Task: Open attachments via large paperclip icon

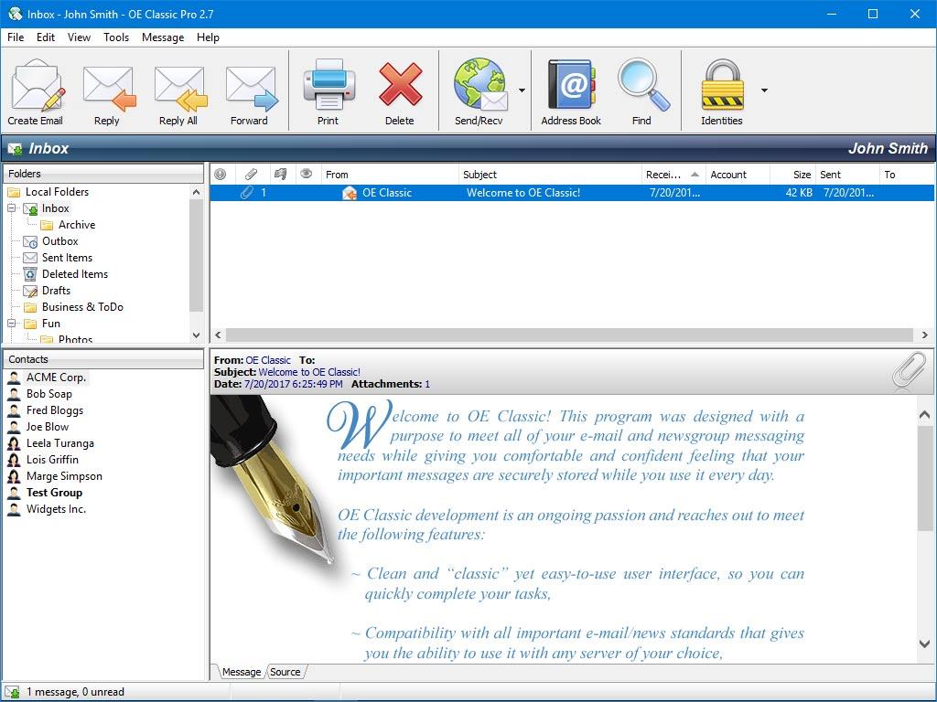Action: pos(909,371)
